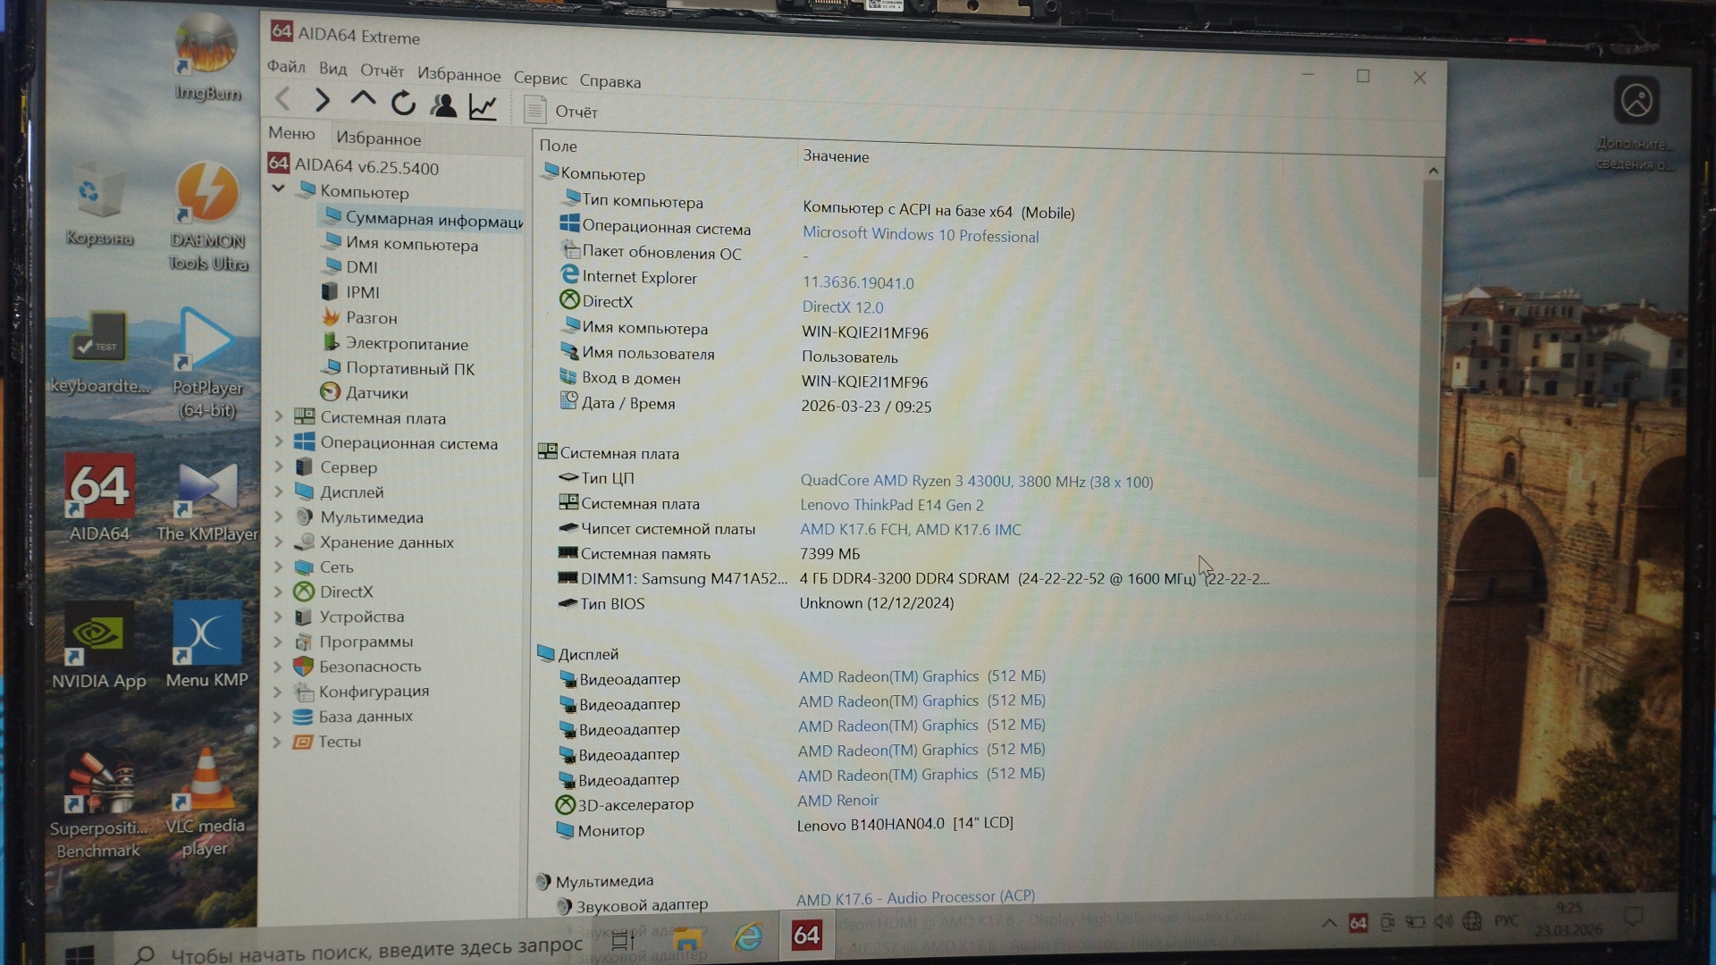The image size is (1716, 965).
Task: Open AIDA64 icon in the taskbar
Action: 806,935
